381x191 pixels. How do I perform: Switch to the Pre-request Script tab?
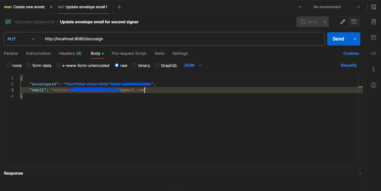(x=129, y=53)
